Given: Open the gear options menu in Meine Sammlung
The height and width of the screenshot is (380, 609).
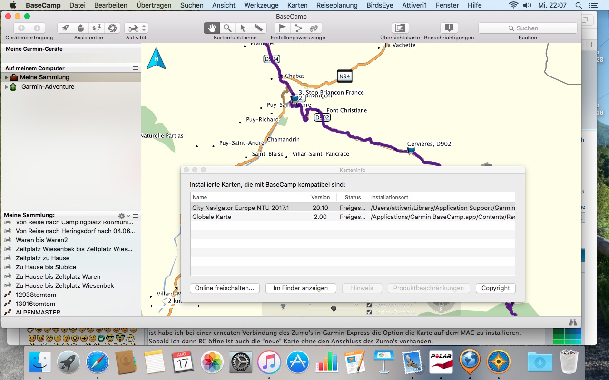Looking at the screenshot, I should click(x=123, y=216).
